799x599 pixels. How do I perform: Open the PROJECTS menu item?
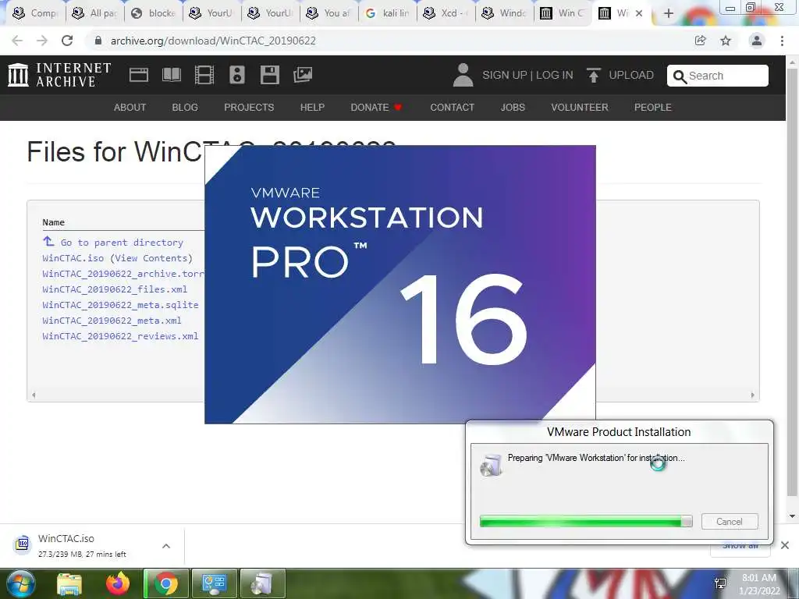249,108
